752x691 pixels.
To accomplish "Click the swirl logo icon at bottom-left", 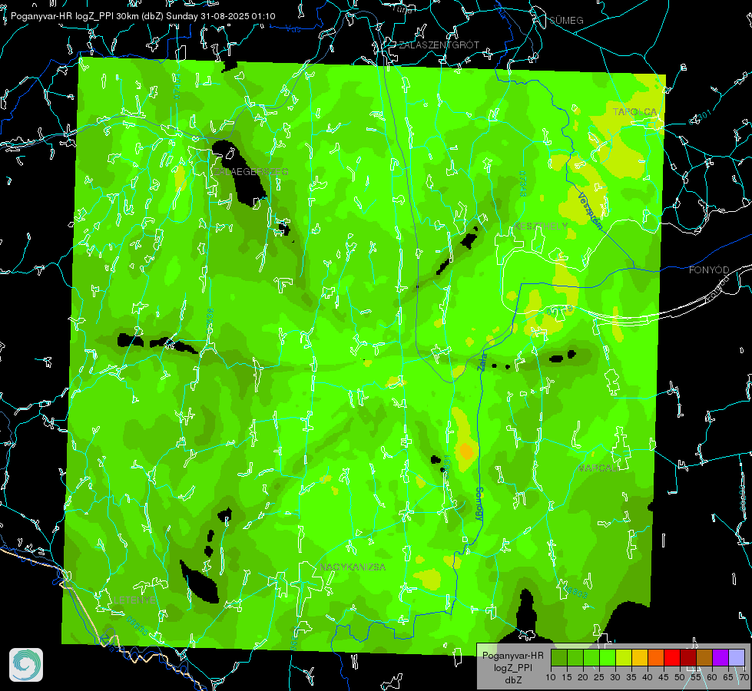I will (26, 665).
